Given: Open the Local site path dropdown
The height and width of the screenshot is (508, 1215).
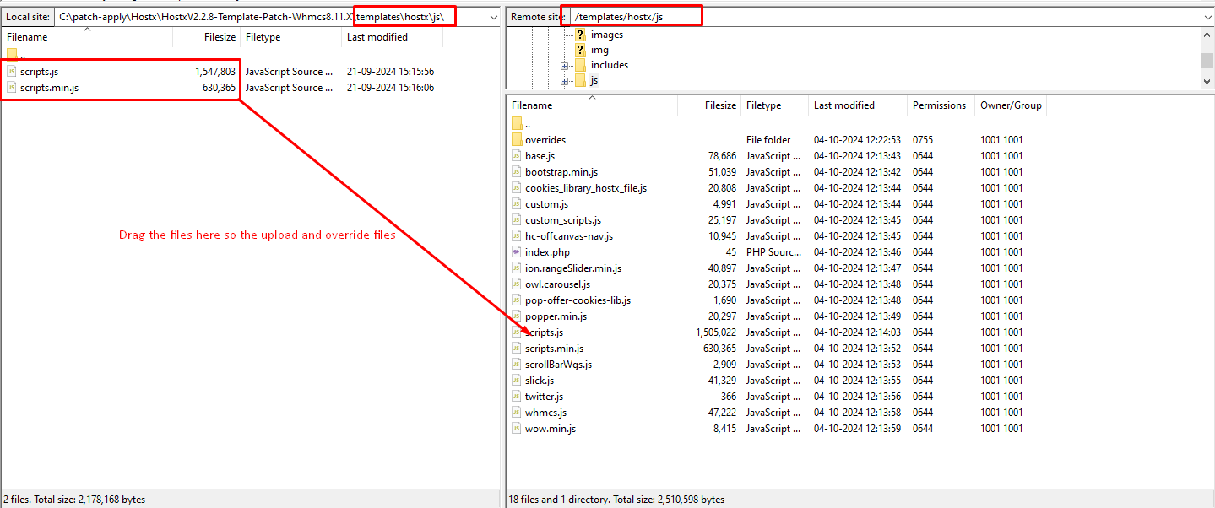Looking at the screenshot, I should [493, 17].
